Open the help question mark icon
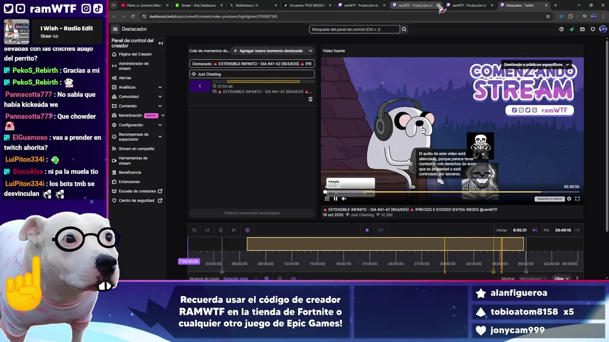The height and width of the screenshot is (342, 609). (561, 29)
